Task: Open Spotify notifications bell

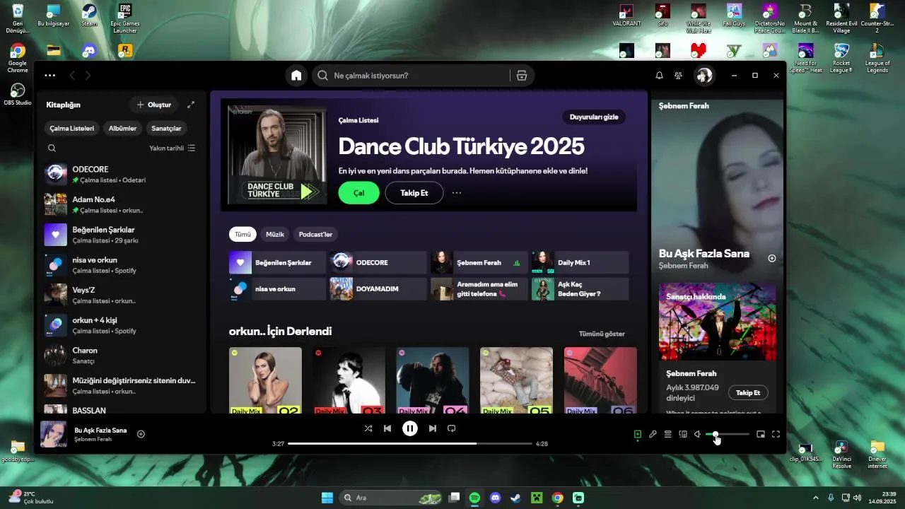Action: tap(659, 76)
